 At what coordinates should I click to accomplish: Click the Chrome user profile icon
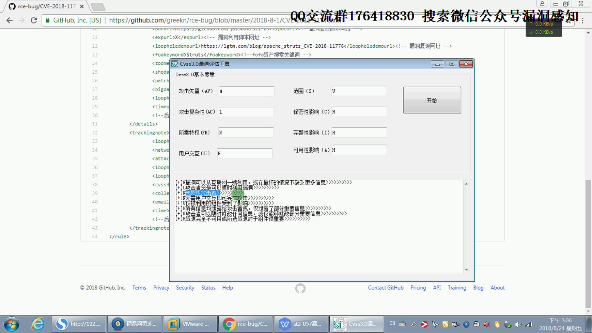tap(542, 4)
